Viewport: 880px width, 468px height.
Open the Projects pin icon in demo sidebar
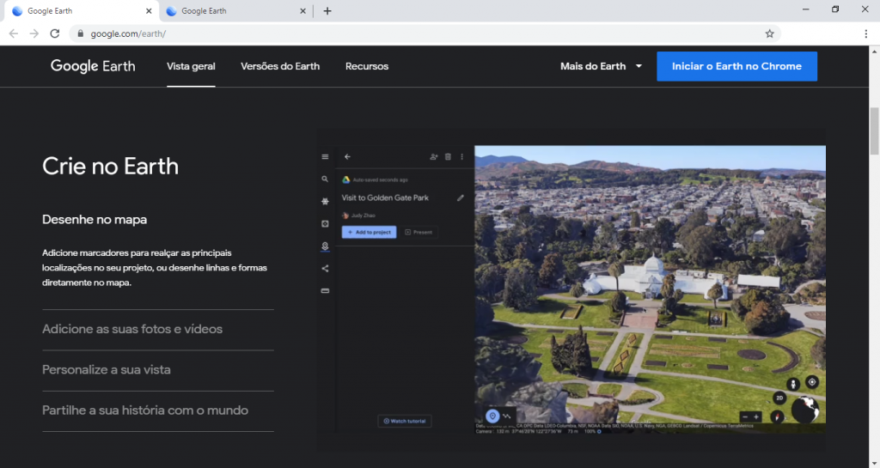tap(325, 246)
